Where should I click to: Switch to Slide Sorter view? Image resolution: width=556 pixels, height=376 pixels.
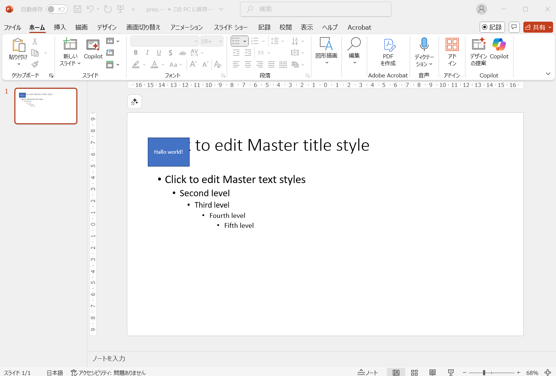click(x=414, y=373)
